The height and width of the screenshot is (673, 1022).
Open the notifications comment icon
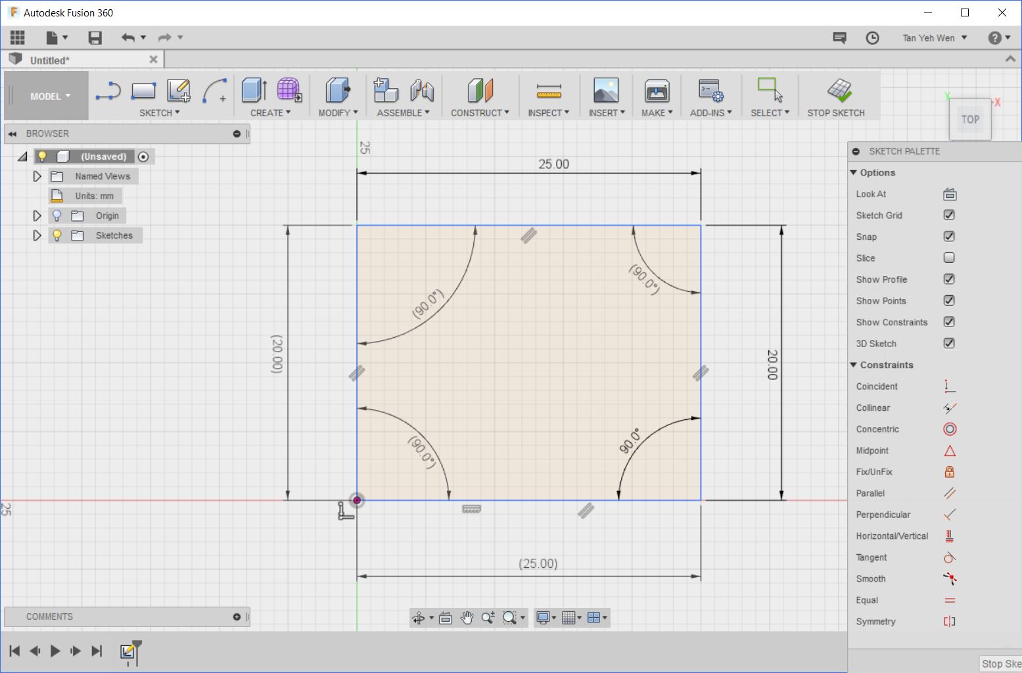[839, 38]
